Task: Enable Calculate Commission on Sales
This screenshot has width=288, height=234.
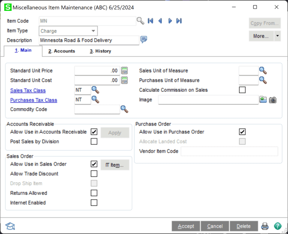Action: (x=242, y=90)
